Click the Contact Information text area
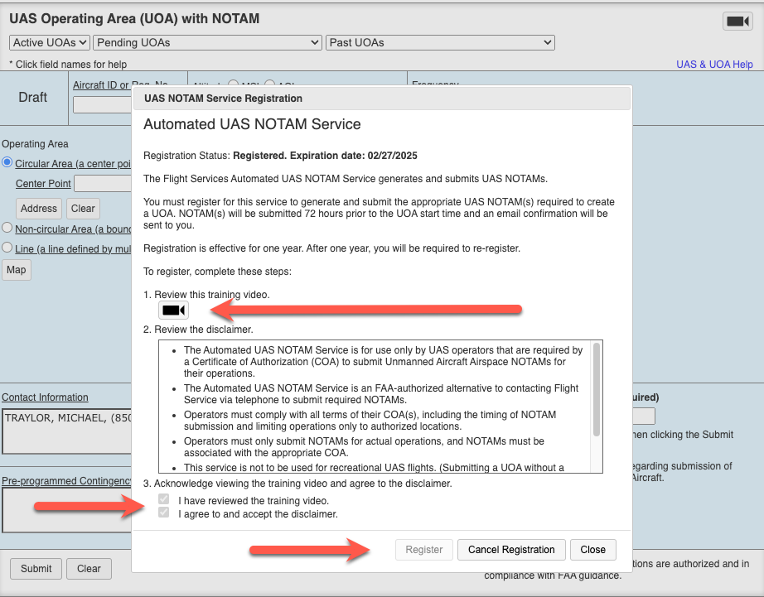Viewport: 764px width, 597px height. pyautogui.click(x=67, y=431)
